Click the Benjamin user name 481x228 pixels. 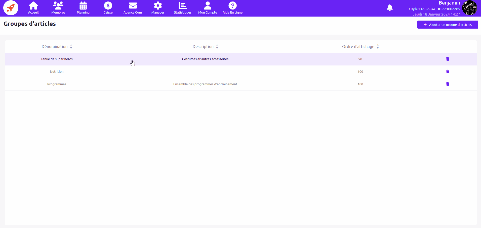[x=449, y=3]
